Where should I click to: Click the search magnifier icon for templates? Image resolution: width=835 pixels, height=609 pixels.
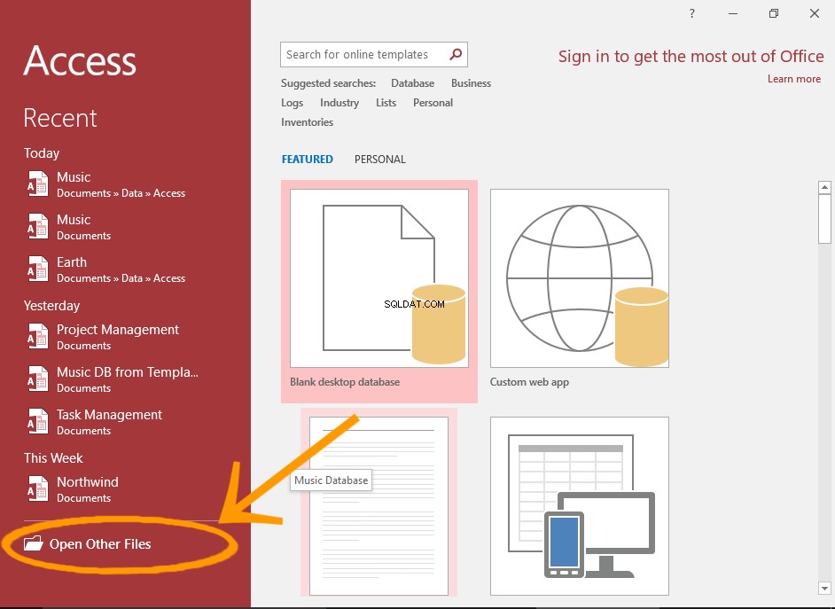click(x=456, y=54)
